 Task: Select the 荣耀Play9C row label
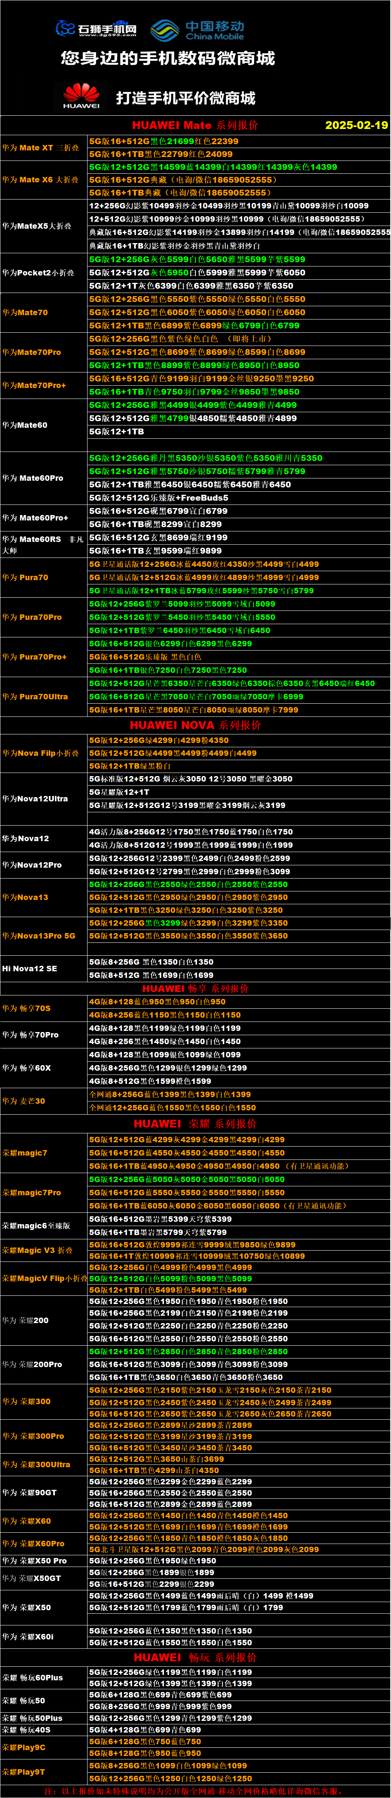coord(24,1747)
